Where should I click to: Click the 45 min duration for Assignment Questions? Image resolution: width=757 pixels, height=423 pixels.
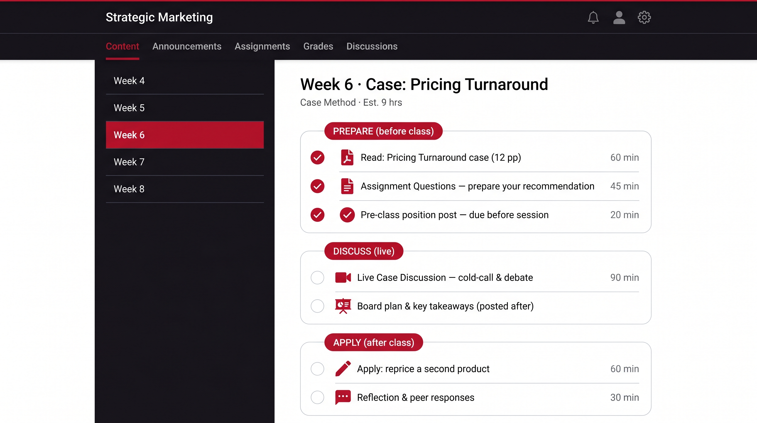pos(624,186)
